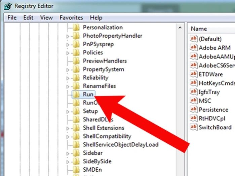The width and height of the screenshot is (235, 176).
Task: Click the Persistence string value icon
Action: point(194,109)
